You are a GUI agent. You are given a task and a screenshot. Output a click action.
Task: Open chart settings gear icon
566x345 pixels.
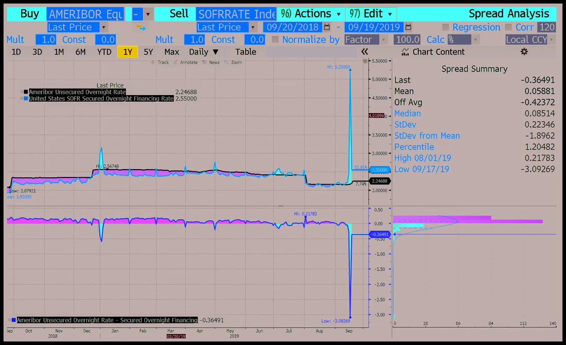tap(524, 52)
